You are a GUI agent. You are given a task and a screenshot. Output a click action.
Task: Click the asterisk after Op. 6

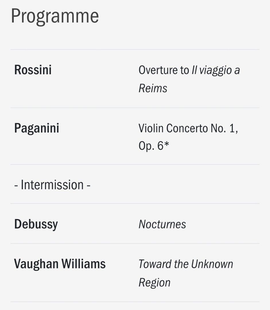[x=166, y=145]
